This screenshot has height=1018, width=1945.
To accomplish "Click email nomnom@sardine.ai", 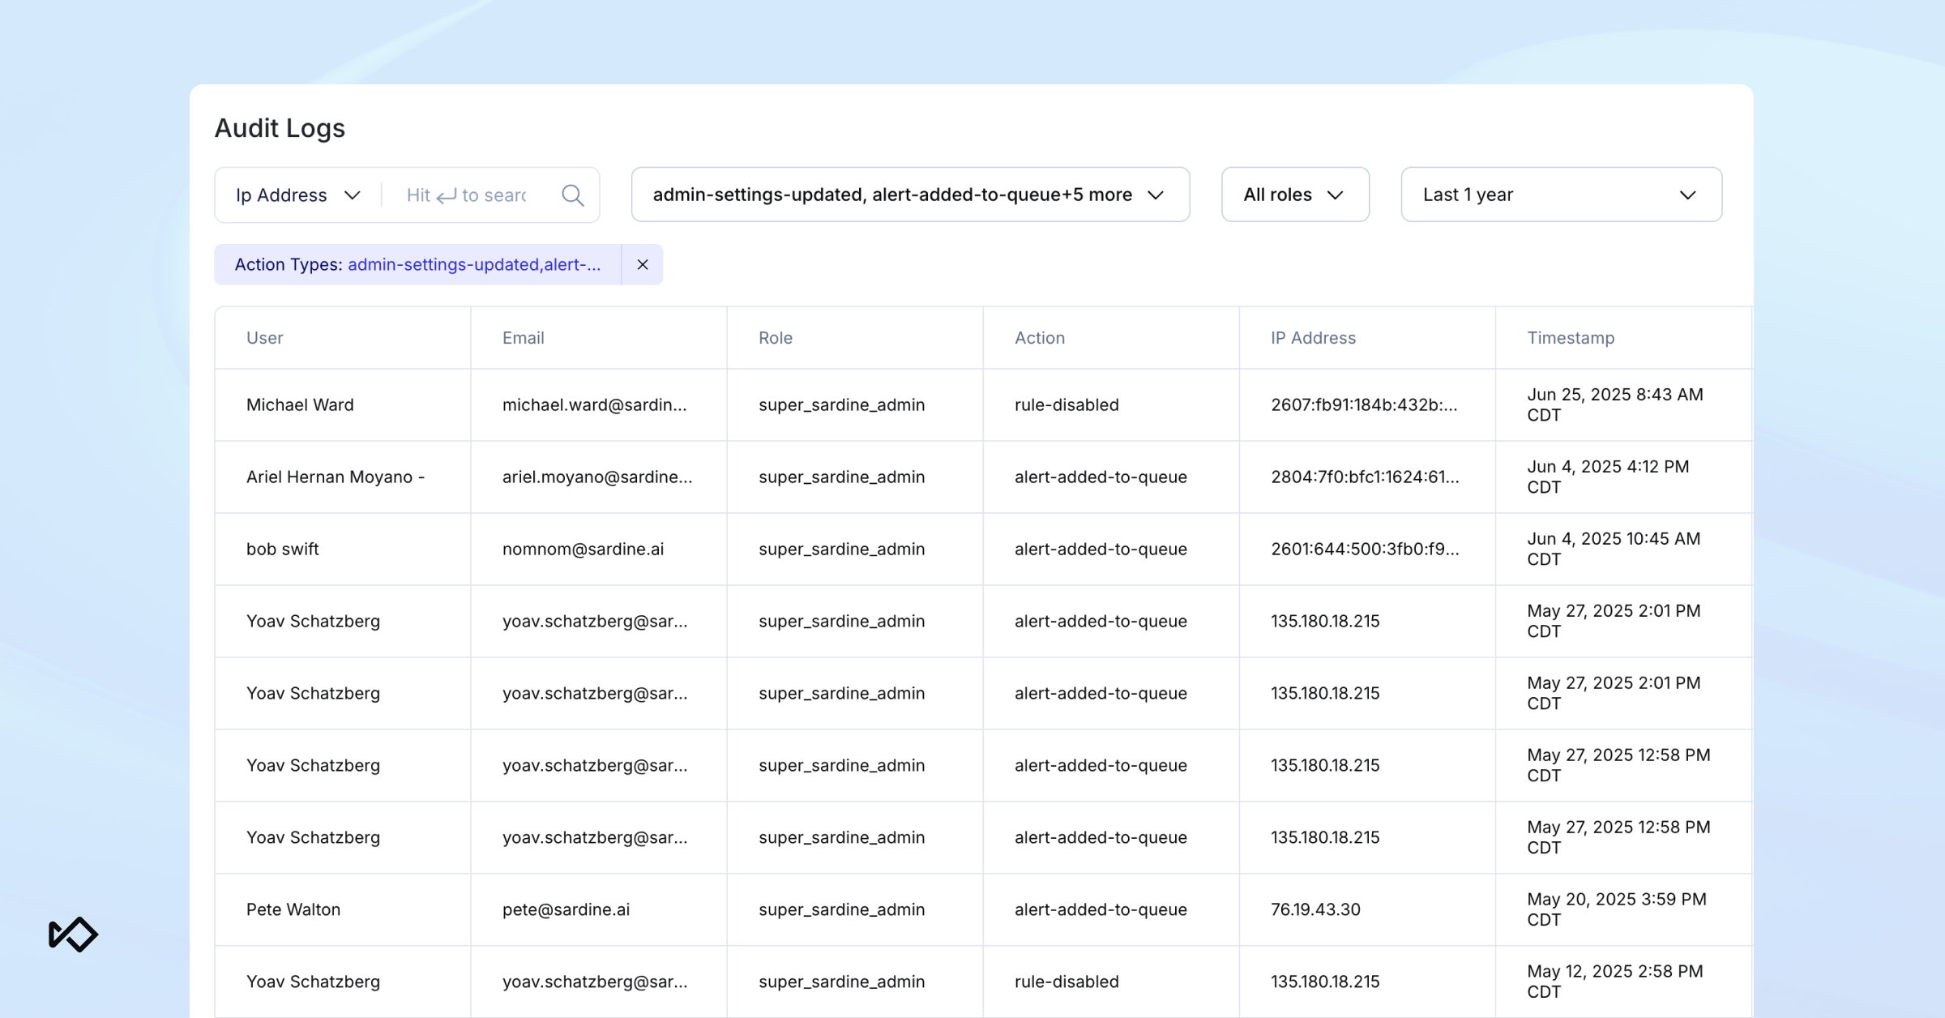I will click(583, 549).
